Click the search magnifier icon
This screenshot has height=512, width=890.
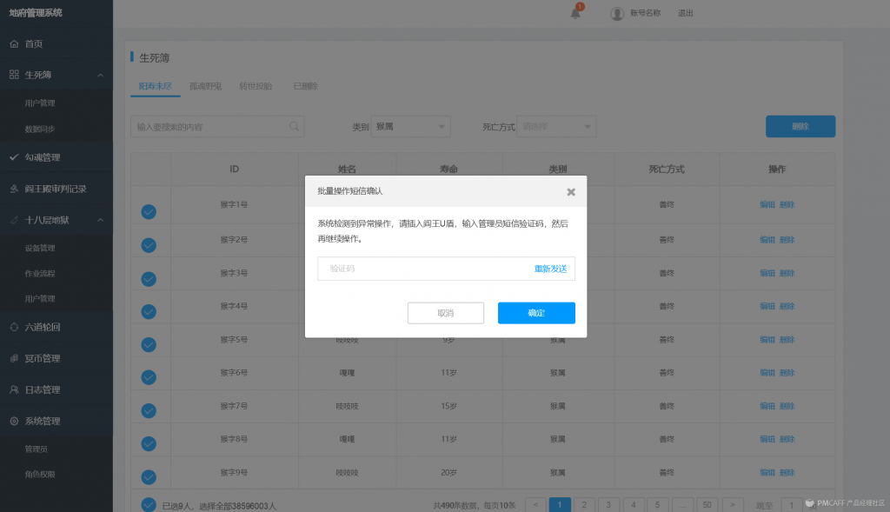296,127
